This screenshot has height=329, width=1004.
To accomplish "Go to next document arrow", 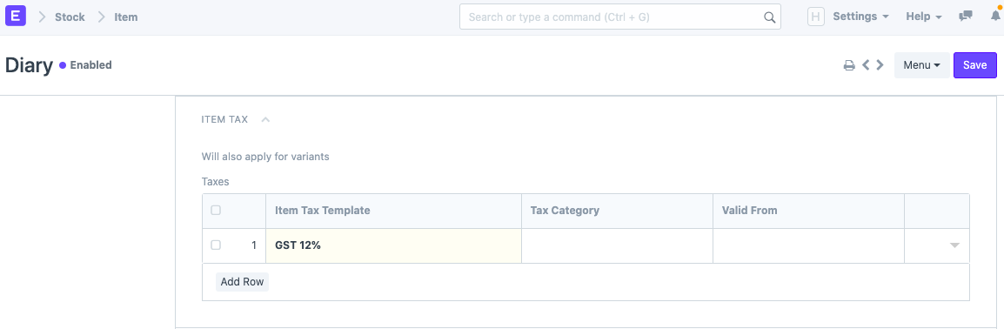I will (x=880, y=64).
